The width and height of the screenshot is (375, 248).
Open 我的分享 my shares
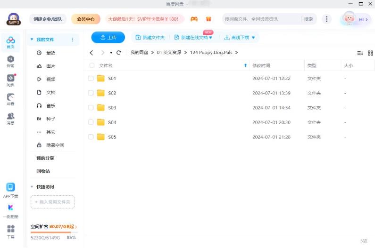pyautogui.click(x=45, y=158)
